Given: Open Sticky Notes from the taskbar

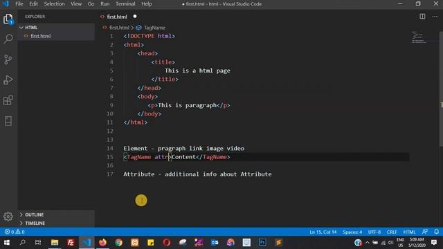Looking at the screenshot, I should (x=151, y=243).
